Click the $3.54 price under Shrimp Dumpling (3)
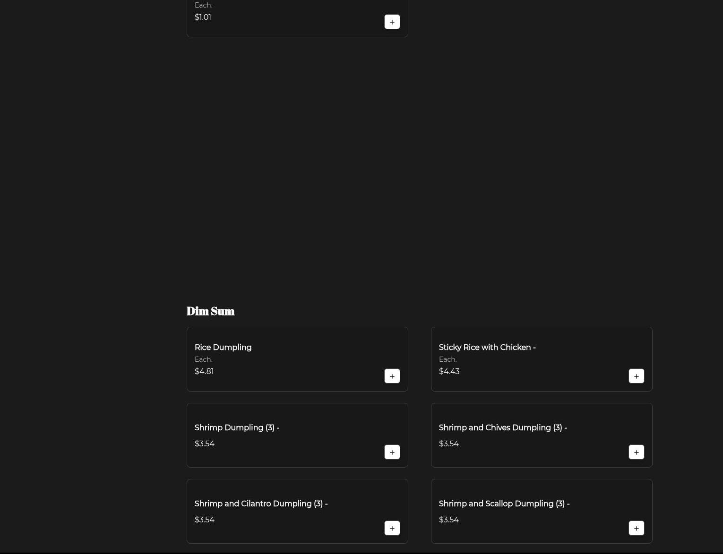723x554 pixels. (204, 443)
